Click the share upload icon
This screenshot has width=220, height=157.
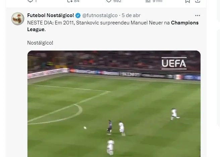198,1
